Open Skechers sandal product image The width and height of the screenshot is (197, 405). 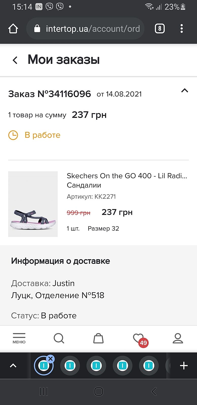coord(33,204)
